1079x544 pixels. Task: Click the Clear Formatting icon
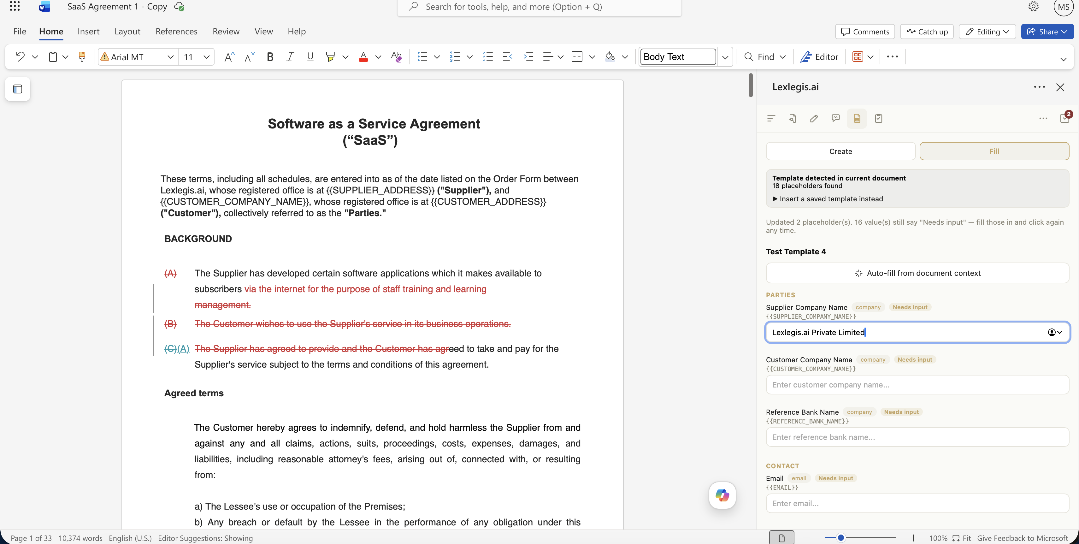396,56
